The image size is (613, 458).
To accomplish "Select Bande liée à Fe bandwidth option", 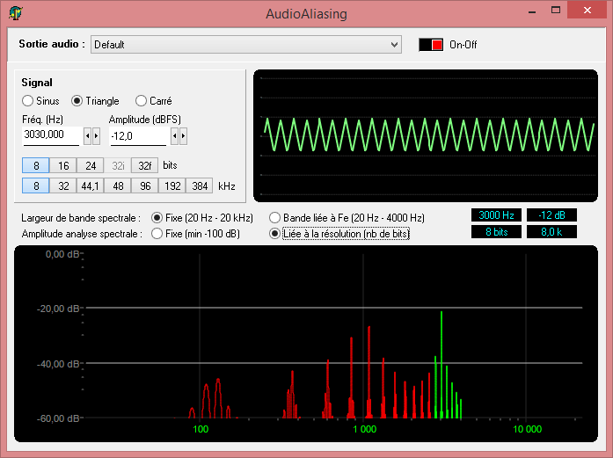I will point(275,217).
